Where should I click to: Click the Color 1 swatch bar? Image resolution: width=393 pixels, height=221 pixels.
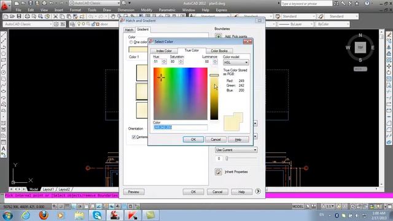pyautogui.click(x=138, y=49)
